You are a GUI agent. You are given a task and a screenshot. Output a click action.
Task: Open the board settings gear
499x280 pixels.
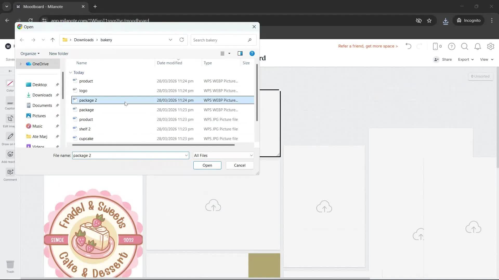tap(491, 46)
